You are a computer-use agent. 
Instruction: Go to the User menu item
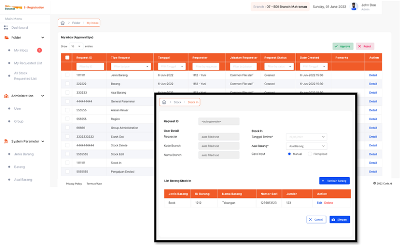(18, 108)
